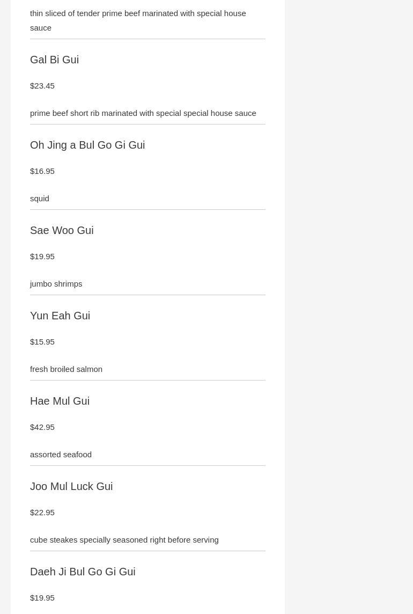Open the Hae Mul Gui menu item
The width and height of the screenshot is (413, 614).
60,401
